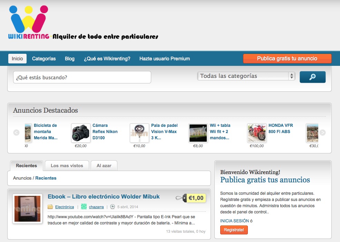This screenshot has height=242, width=340.
Task: Open the padel racket thumbnail
Action: 139,133
